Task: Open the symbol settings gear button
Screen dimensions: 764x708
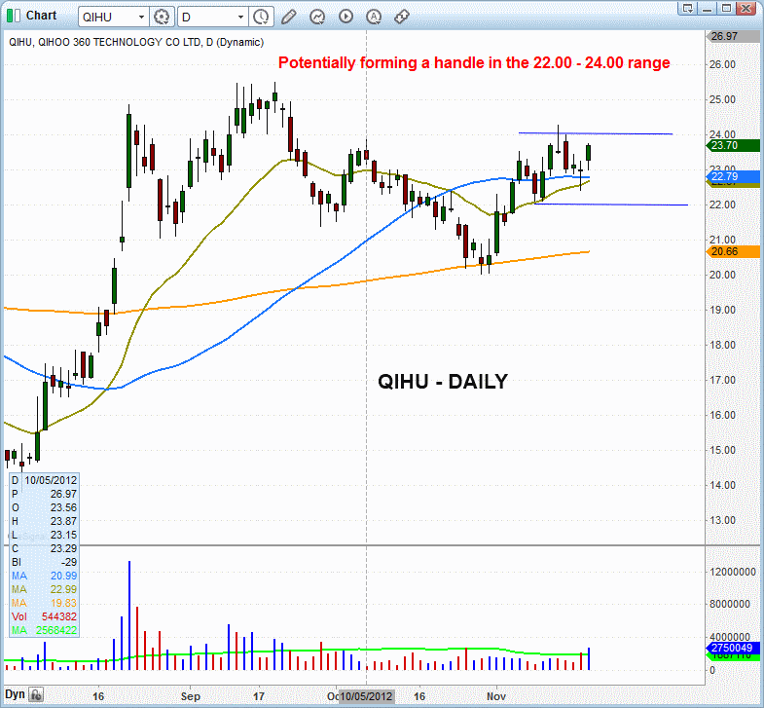Action: 162,18
